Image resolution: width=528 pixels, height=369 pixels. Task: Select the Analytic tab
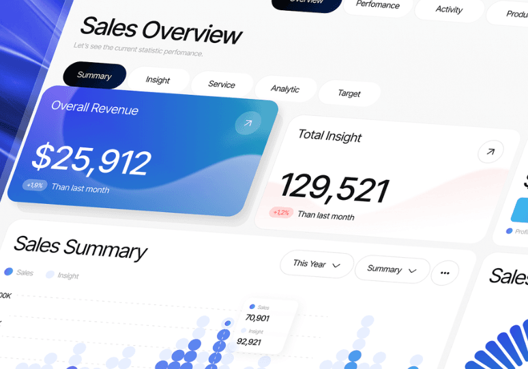click(x=284, y=89)
